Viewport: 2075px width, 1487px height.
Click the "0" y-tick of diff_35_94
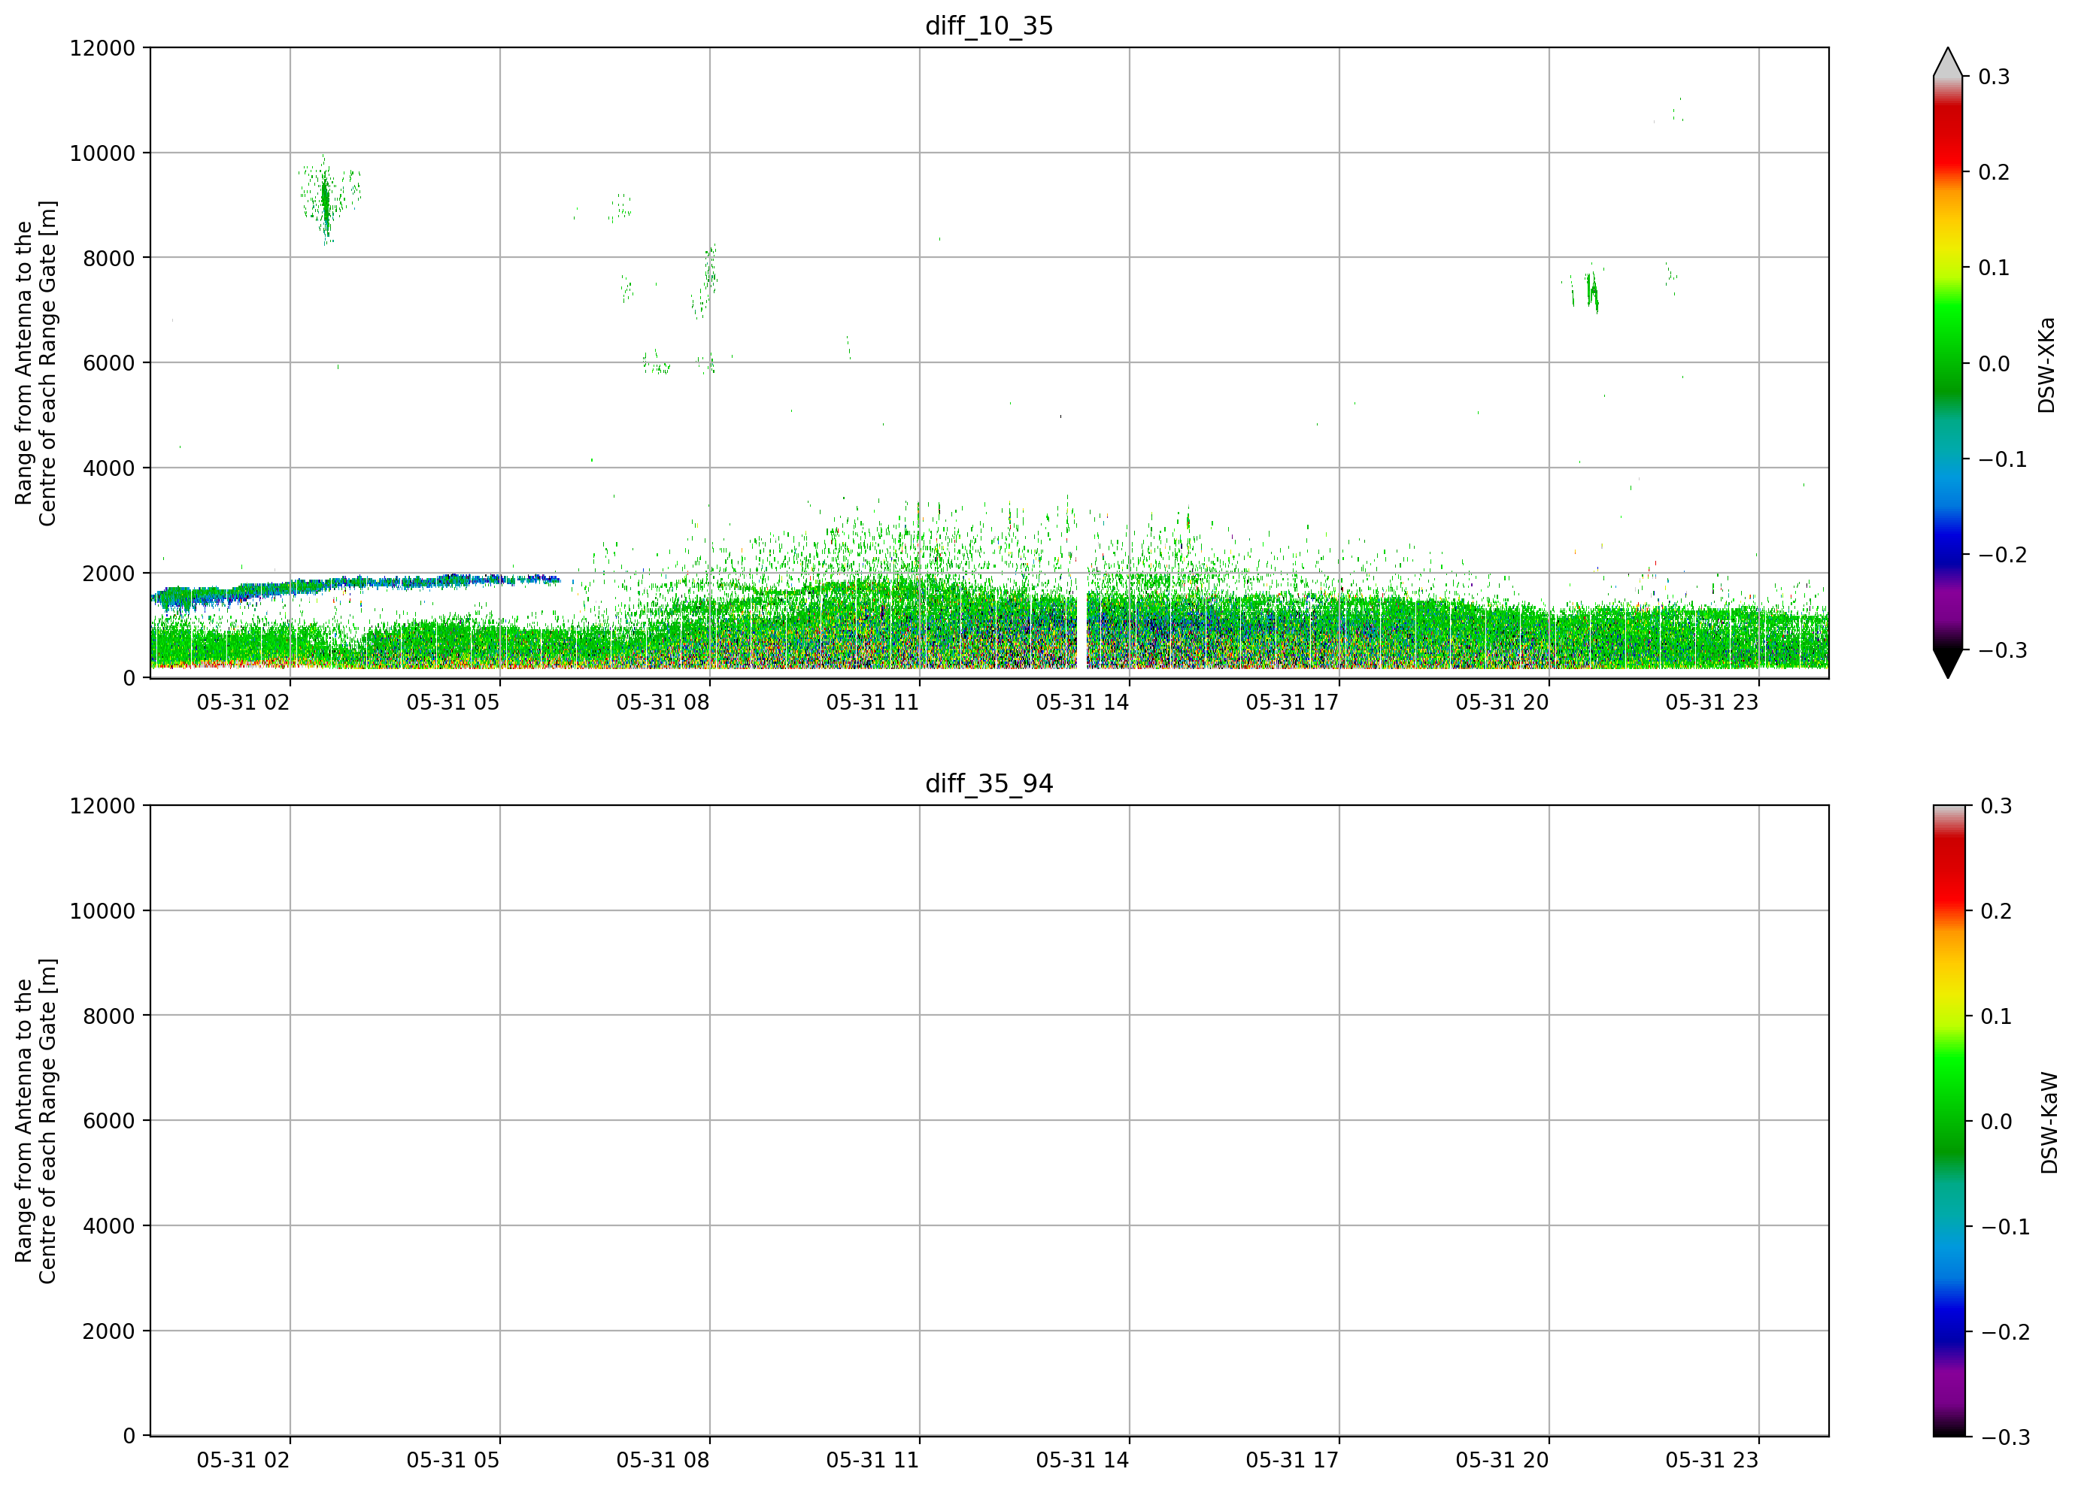129,1436
